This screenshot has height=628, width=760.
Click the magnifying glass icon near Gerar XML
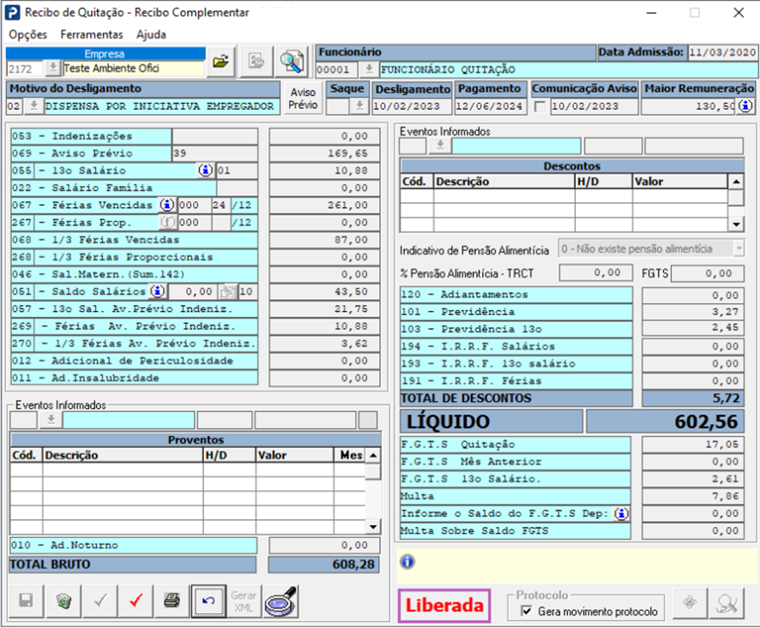(x=280, y=601)
